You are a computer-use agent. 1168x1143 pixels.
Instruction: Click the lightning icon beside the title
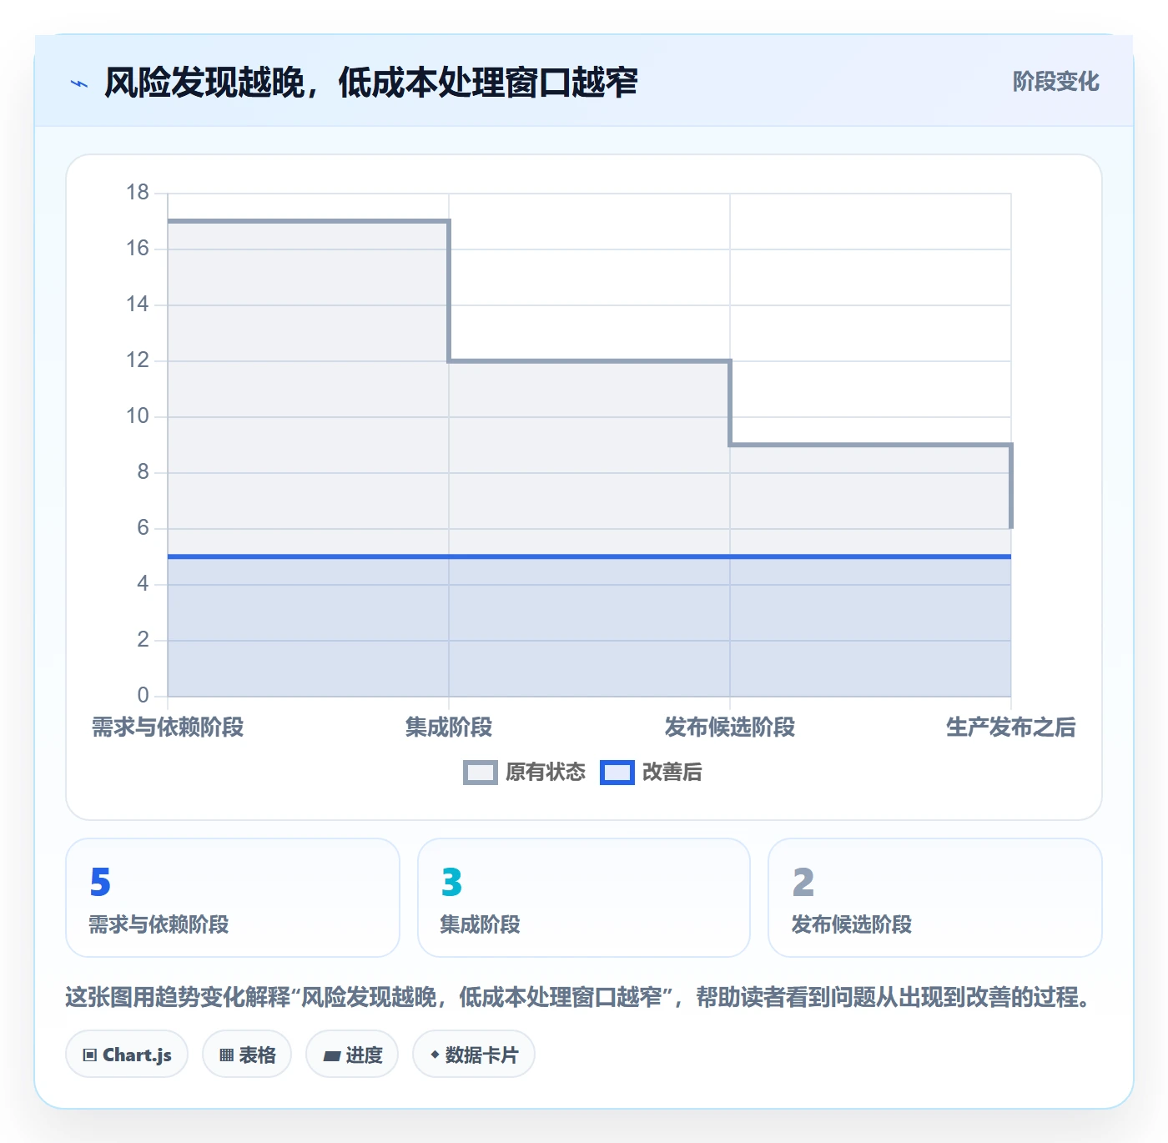(x=79, y=83)
